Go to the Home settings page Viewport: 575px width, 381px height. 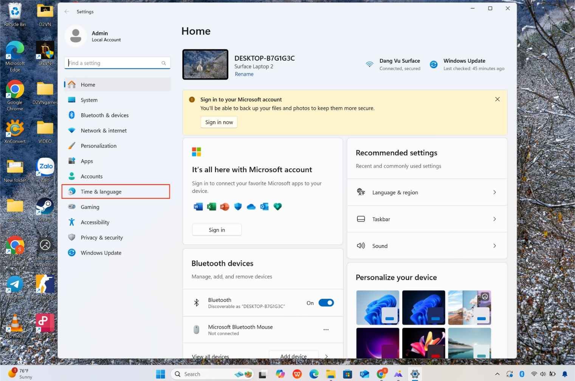88,85
